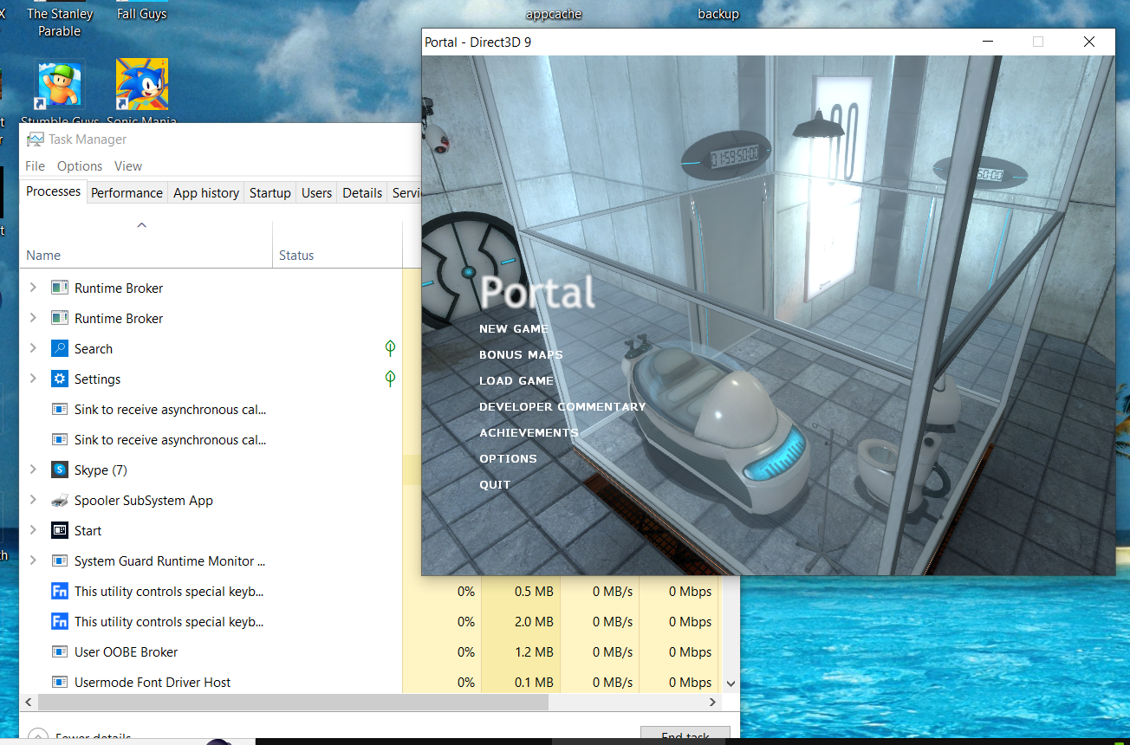The image size is (1130, 745).
Task: Click the System Guard Runtime Monitor icon
Action: (x=60, y=560)
